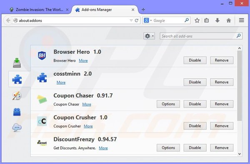The height and width of the screenshot is (164, 250).
Task: Click add-ons search magnifier icon
Action: click(x=238, y=36)
